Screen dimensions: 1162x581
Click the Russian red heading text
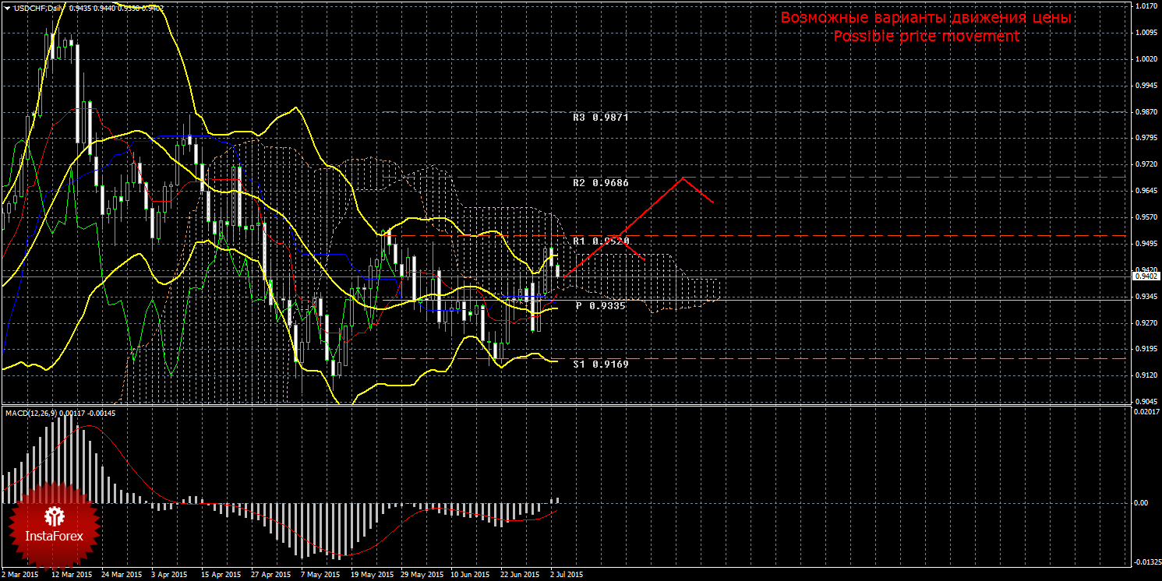(x=926, y=18)
